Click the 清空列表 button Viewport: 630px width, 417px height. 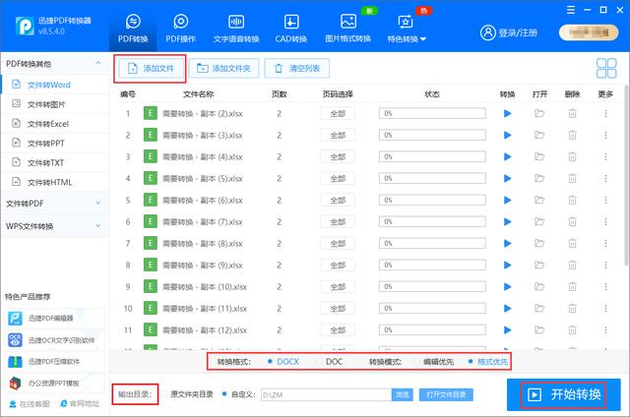297,69
